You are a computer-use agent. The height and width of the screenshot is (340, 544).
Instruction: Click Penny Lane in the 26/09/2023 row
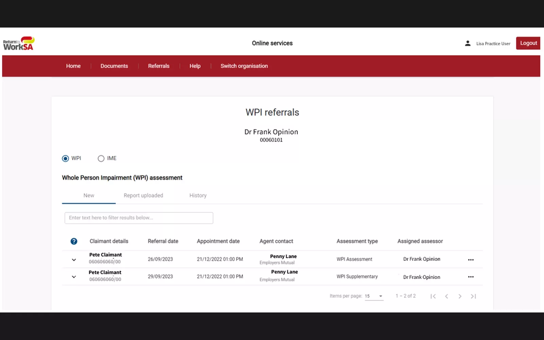tap(283, 256)
